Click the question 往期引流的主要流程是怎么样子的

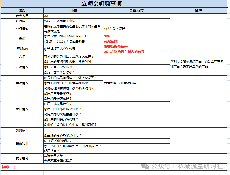pos(73,29)
